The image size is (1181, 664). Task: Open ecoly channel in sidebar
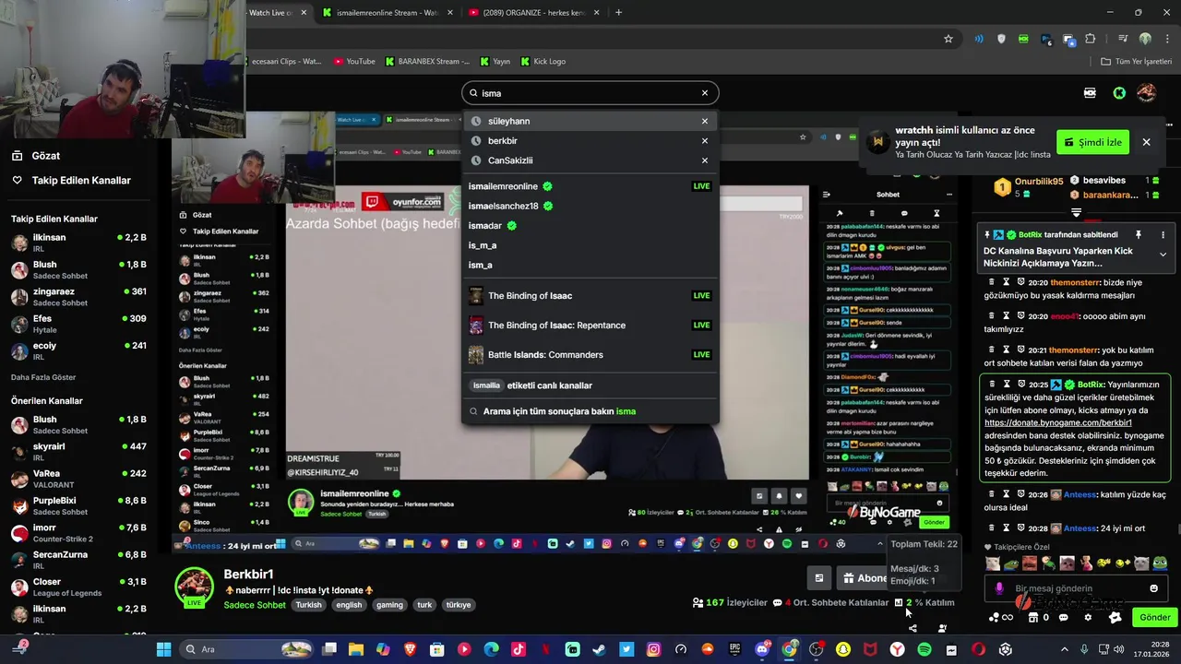pyautogui.click(x=78, y=350)
